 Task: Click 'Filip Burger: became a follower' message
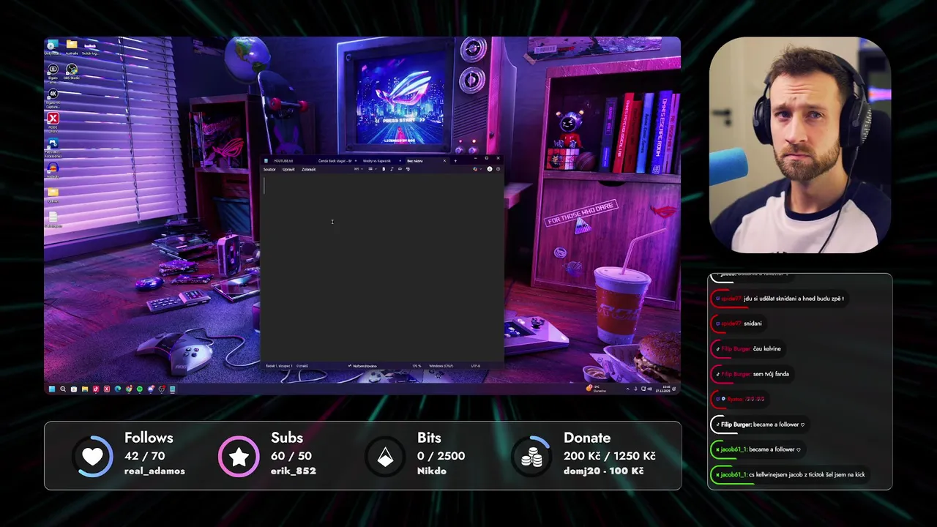[762, 425]
